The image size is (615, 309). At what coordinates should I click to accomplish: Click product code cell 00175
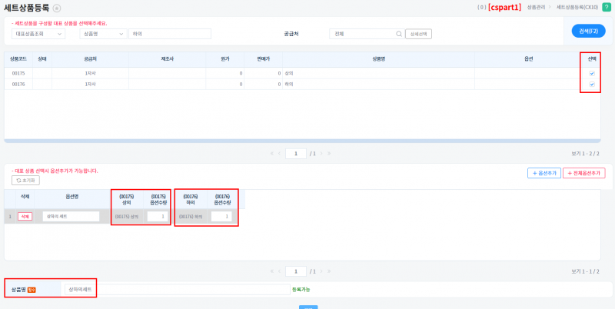coord(18,73)
